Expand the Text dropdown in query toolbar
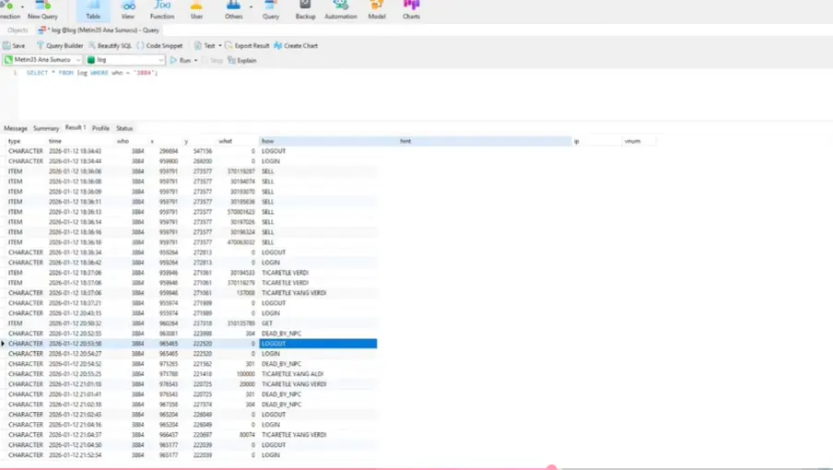Screen dimensions: 833x470 219,45
